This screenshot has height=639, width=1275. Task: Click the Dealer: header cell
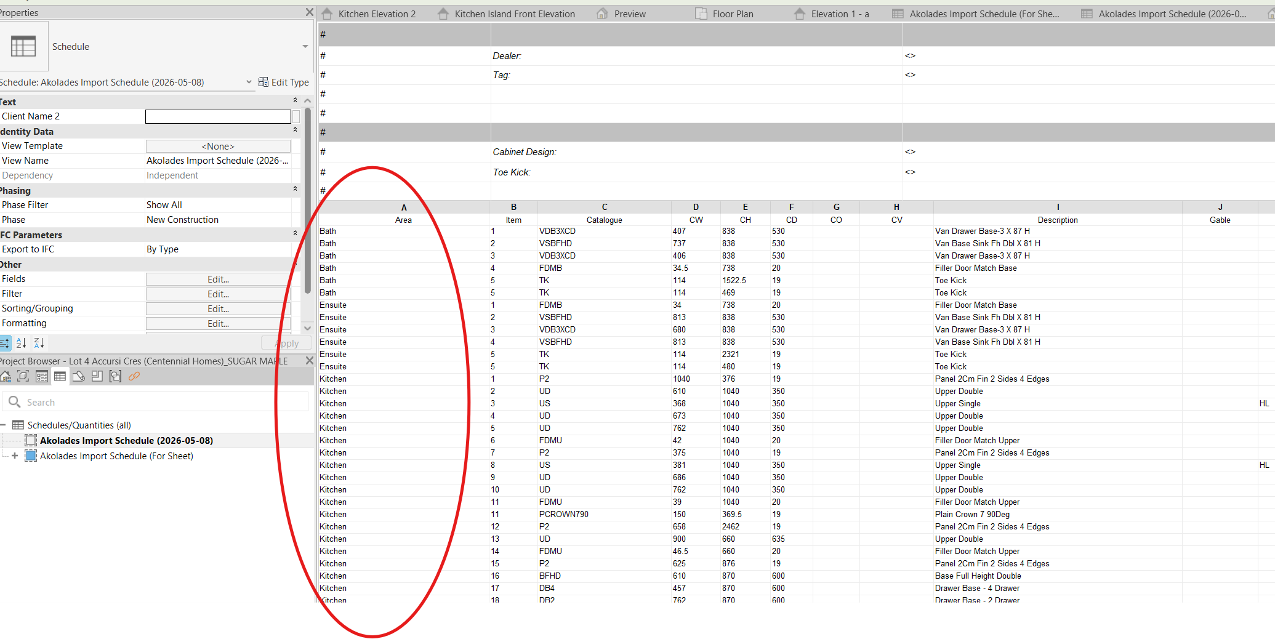click(x=696, y=56)
